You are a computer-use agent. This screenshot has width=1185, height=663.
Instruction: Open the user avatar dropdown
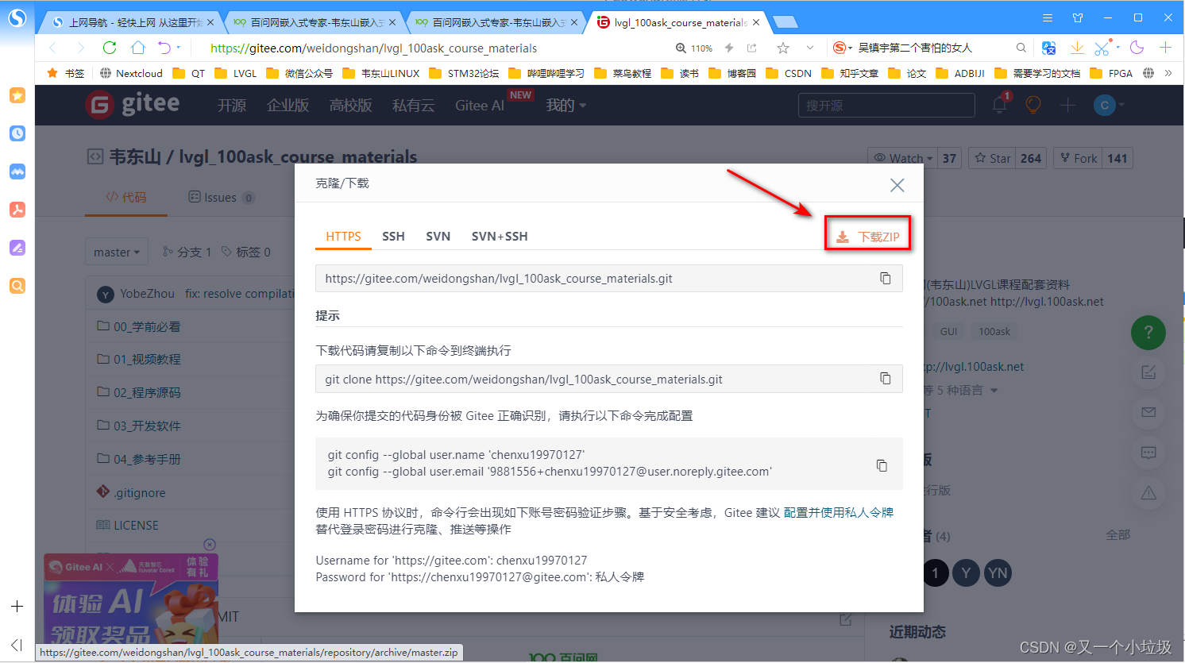tap(1109, 105)
